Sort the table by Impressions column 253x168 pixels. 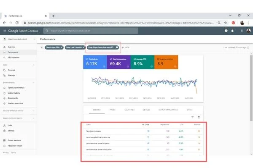coord(165,125)
